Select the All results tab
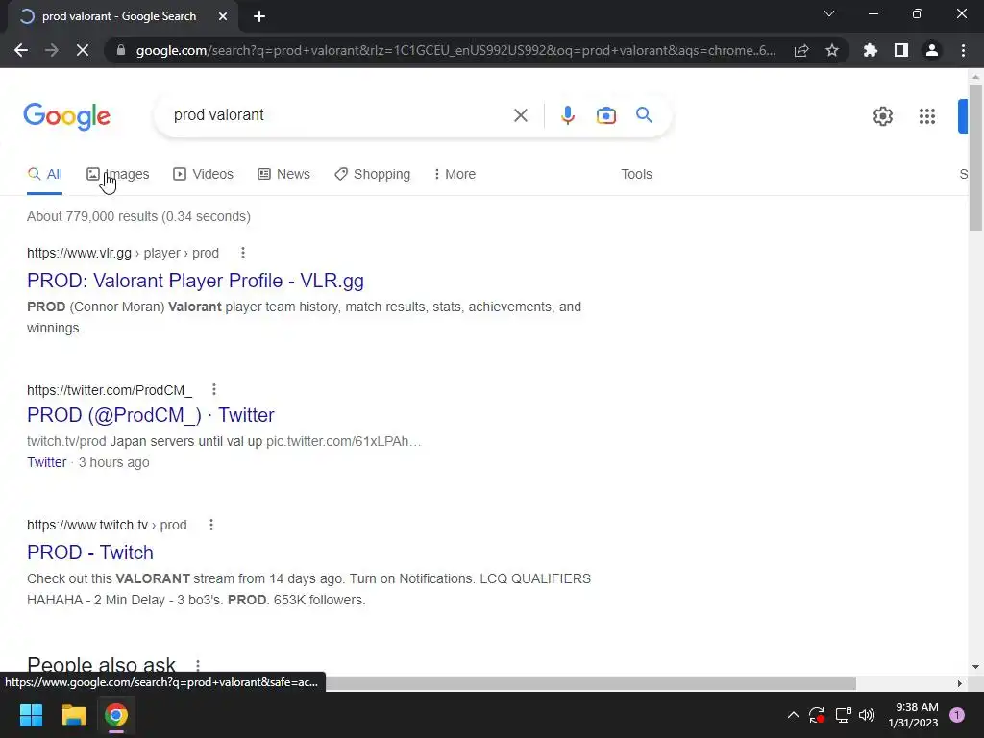 point(44,174)
